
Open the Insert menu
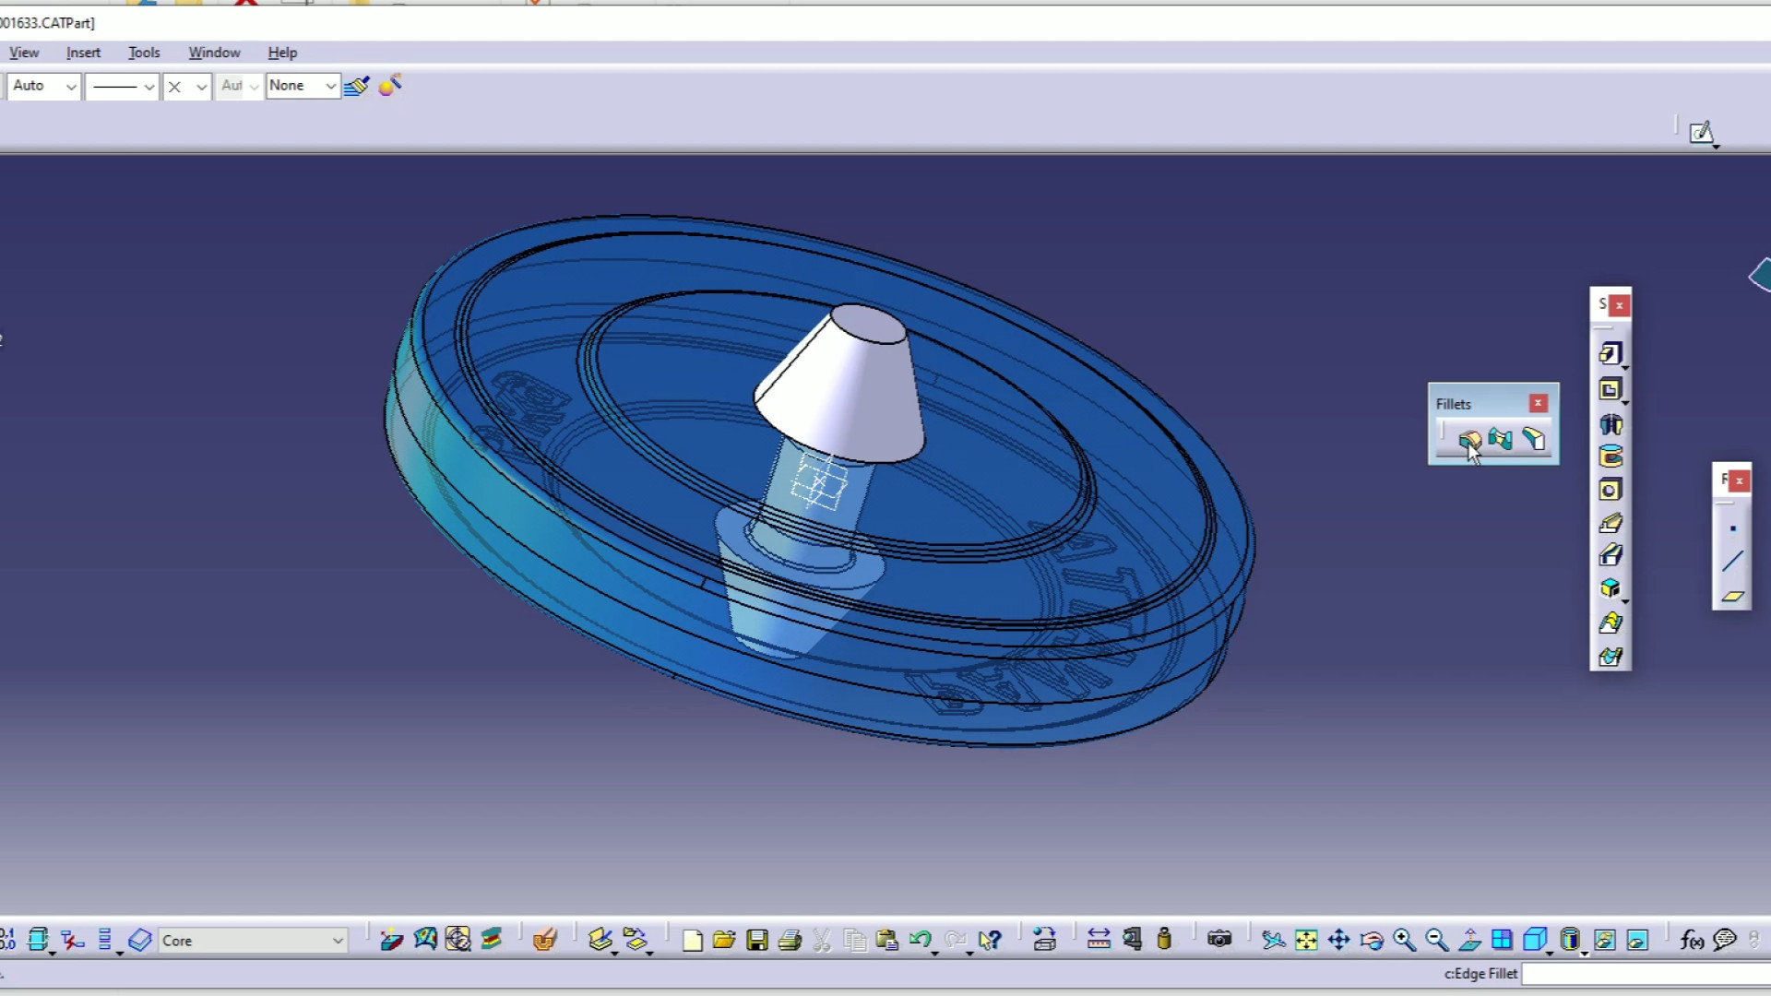coord(83,53)
